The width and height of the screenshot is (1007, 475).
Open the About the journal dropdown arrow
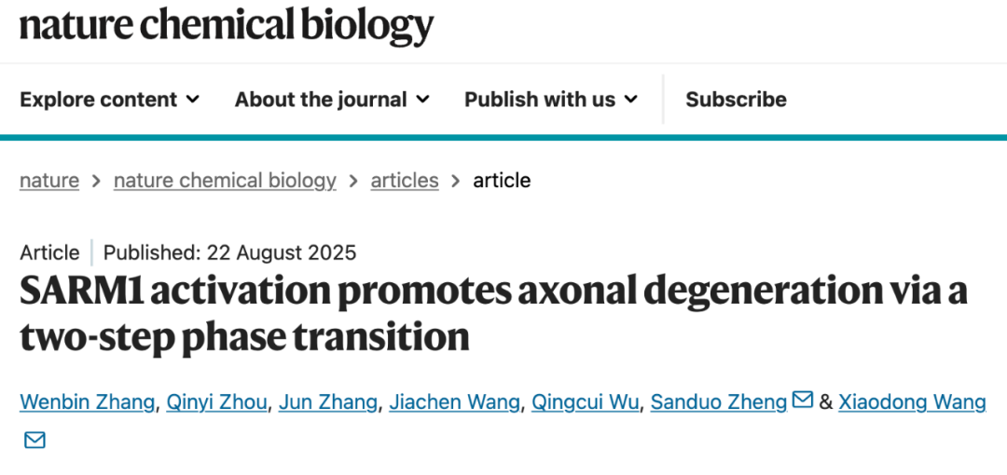tap(422, 99)
